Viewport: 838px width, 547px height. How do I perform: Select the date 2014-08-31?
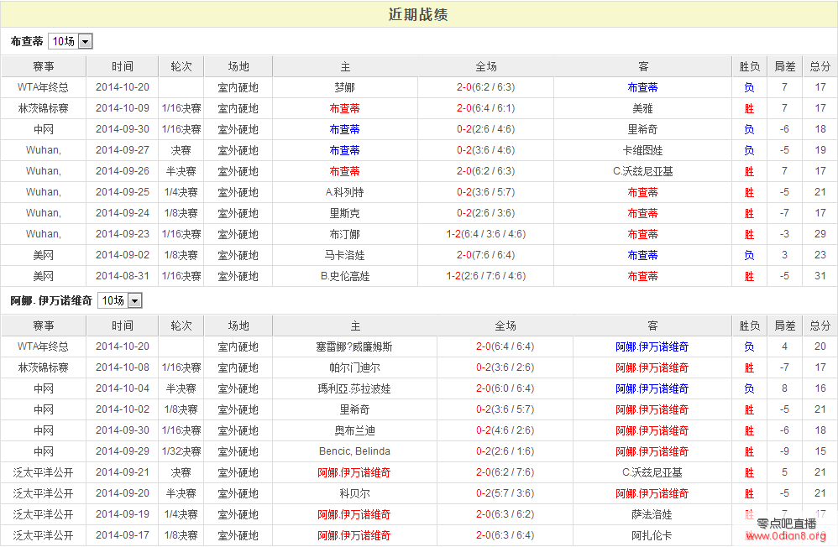pos(123,276)
